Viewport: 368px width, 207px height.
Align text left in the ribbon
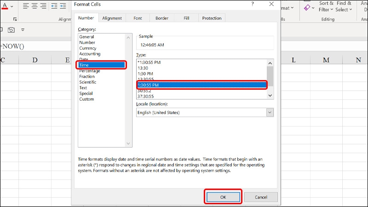pos(26,6)
